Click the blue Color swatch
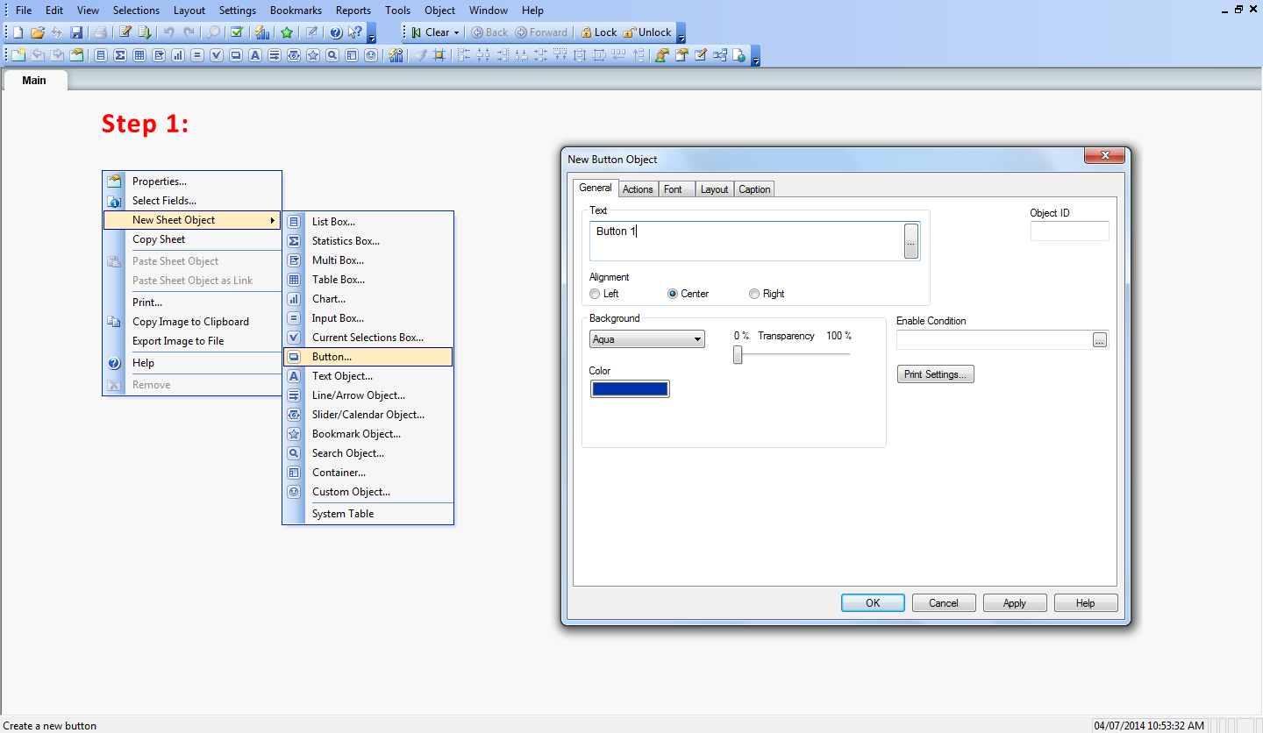The image size is (1263, 733). [x=630, y=389]
